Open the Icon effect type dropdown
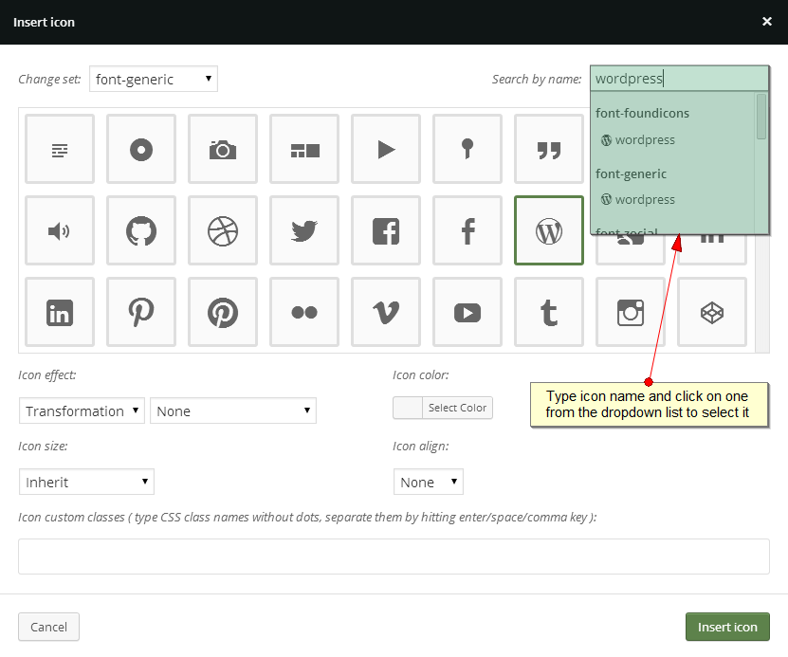The image size is (788, 657). (82, 411)
